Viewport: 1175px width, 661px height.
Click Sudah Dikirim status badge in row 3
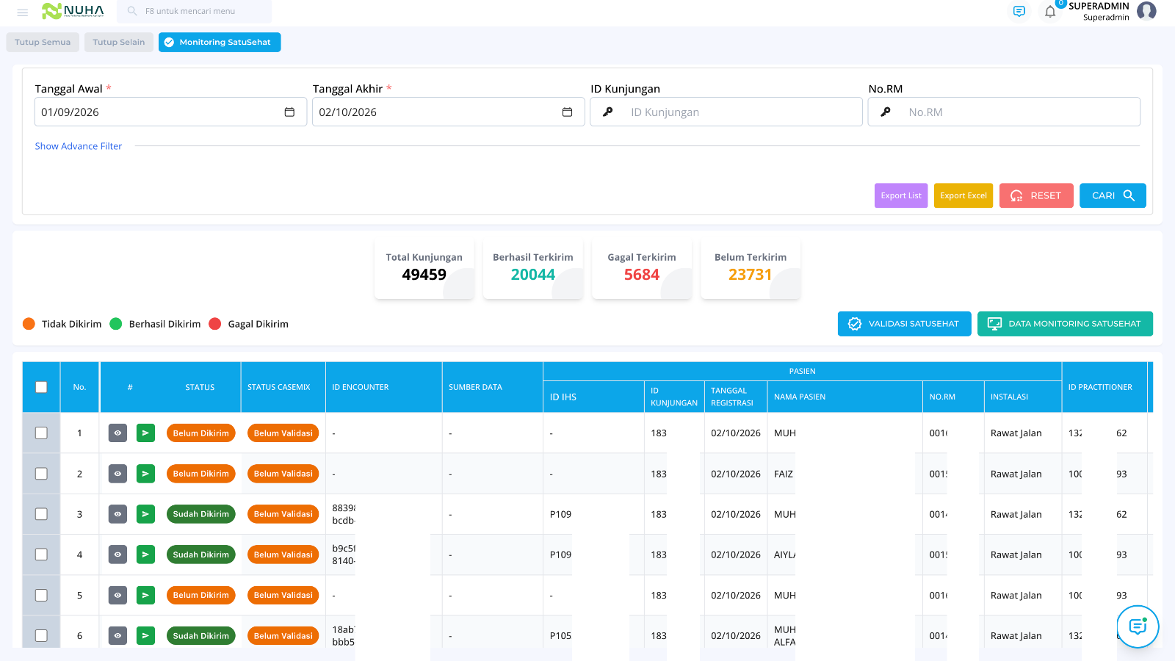pos(201,514)
